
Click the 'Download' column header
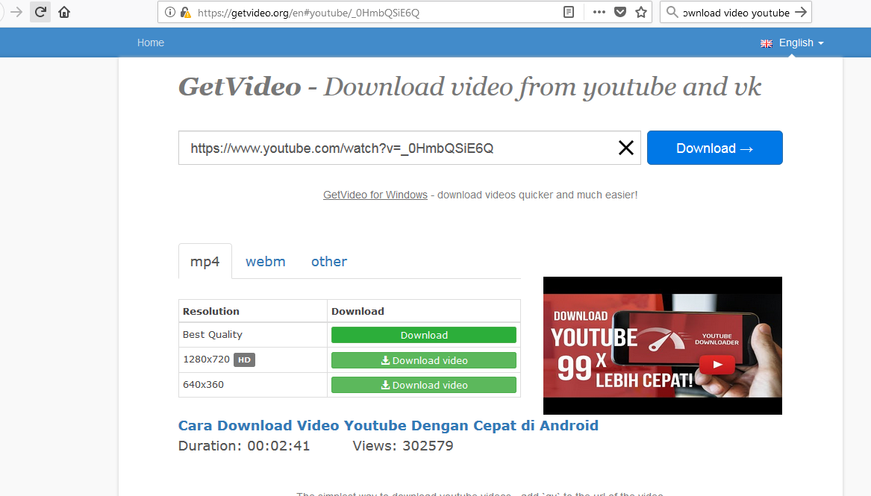[424, 311]
